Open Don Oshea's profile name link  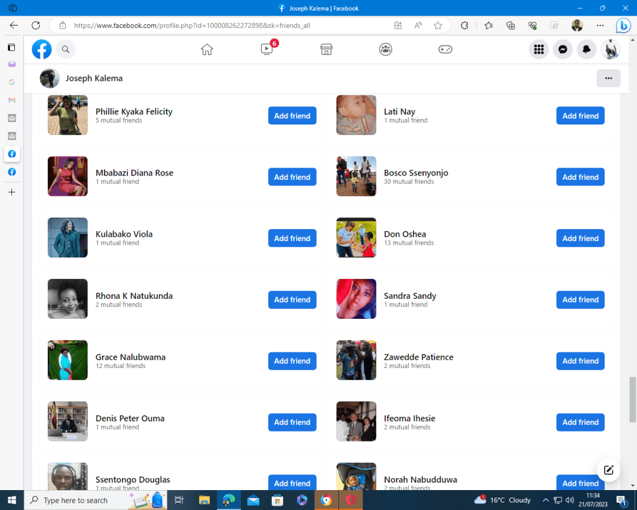tap(405, 234)
